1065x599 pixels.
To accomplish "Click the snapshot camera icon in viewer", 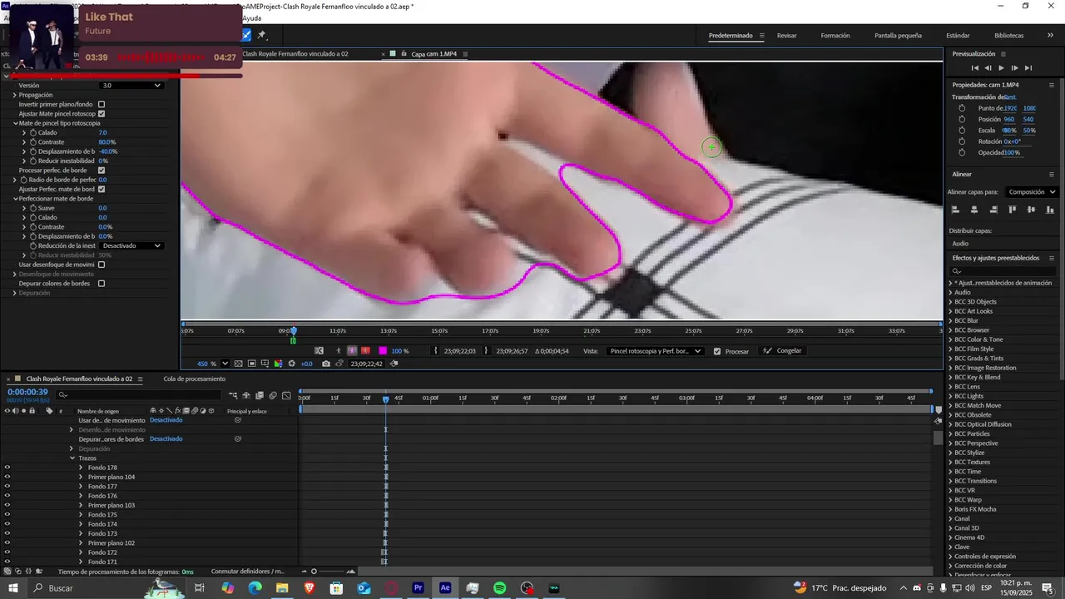I will point(326,364).
